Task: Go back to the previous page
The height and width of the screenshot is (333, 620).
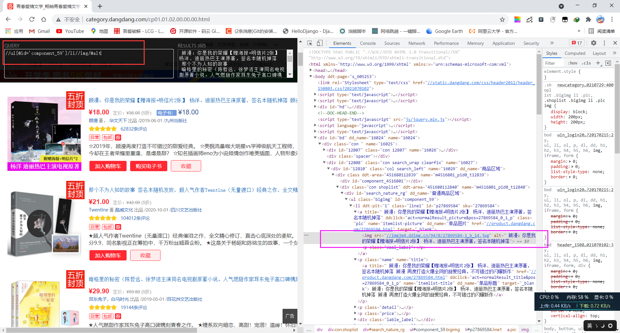Action: coord(8,19)
